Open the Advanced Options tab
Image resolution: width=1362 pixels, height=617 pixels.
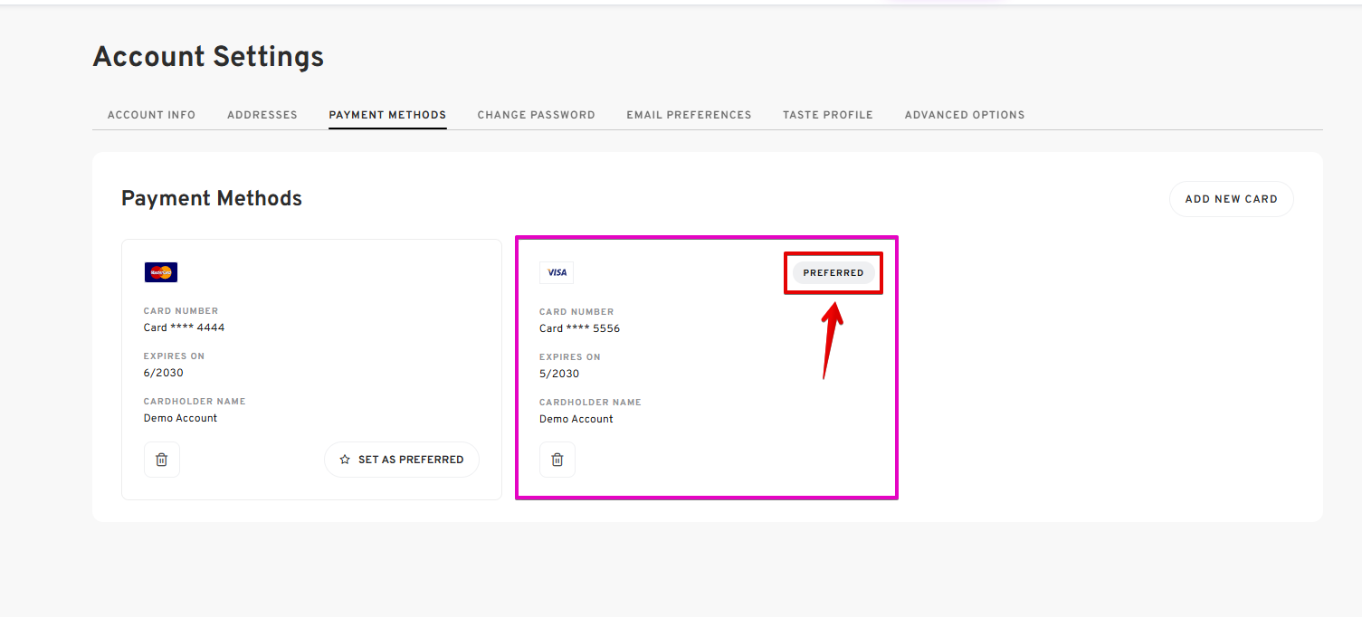[965, 115]
